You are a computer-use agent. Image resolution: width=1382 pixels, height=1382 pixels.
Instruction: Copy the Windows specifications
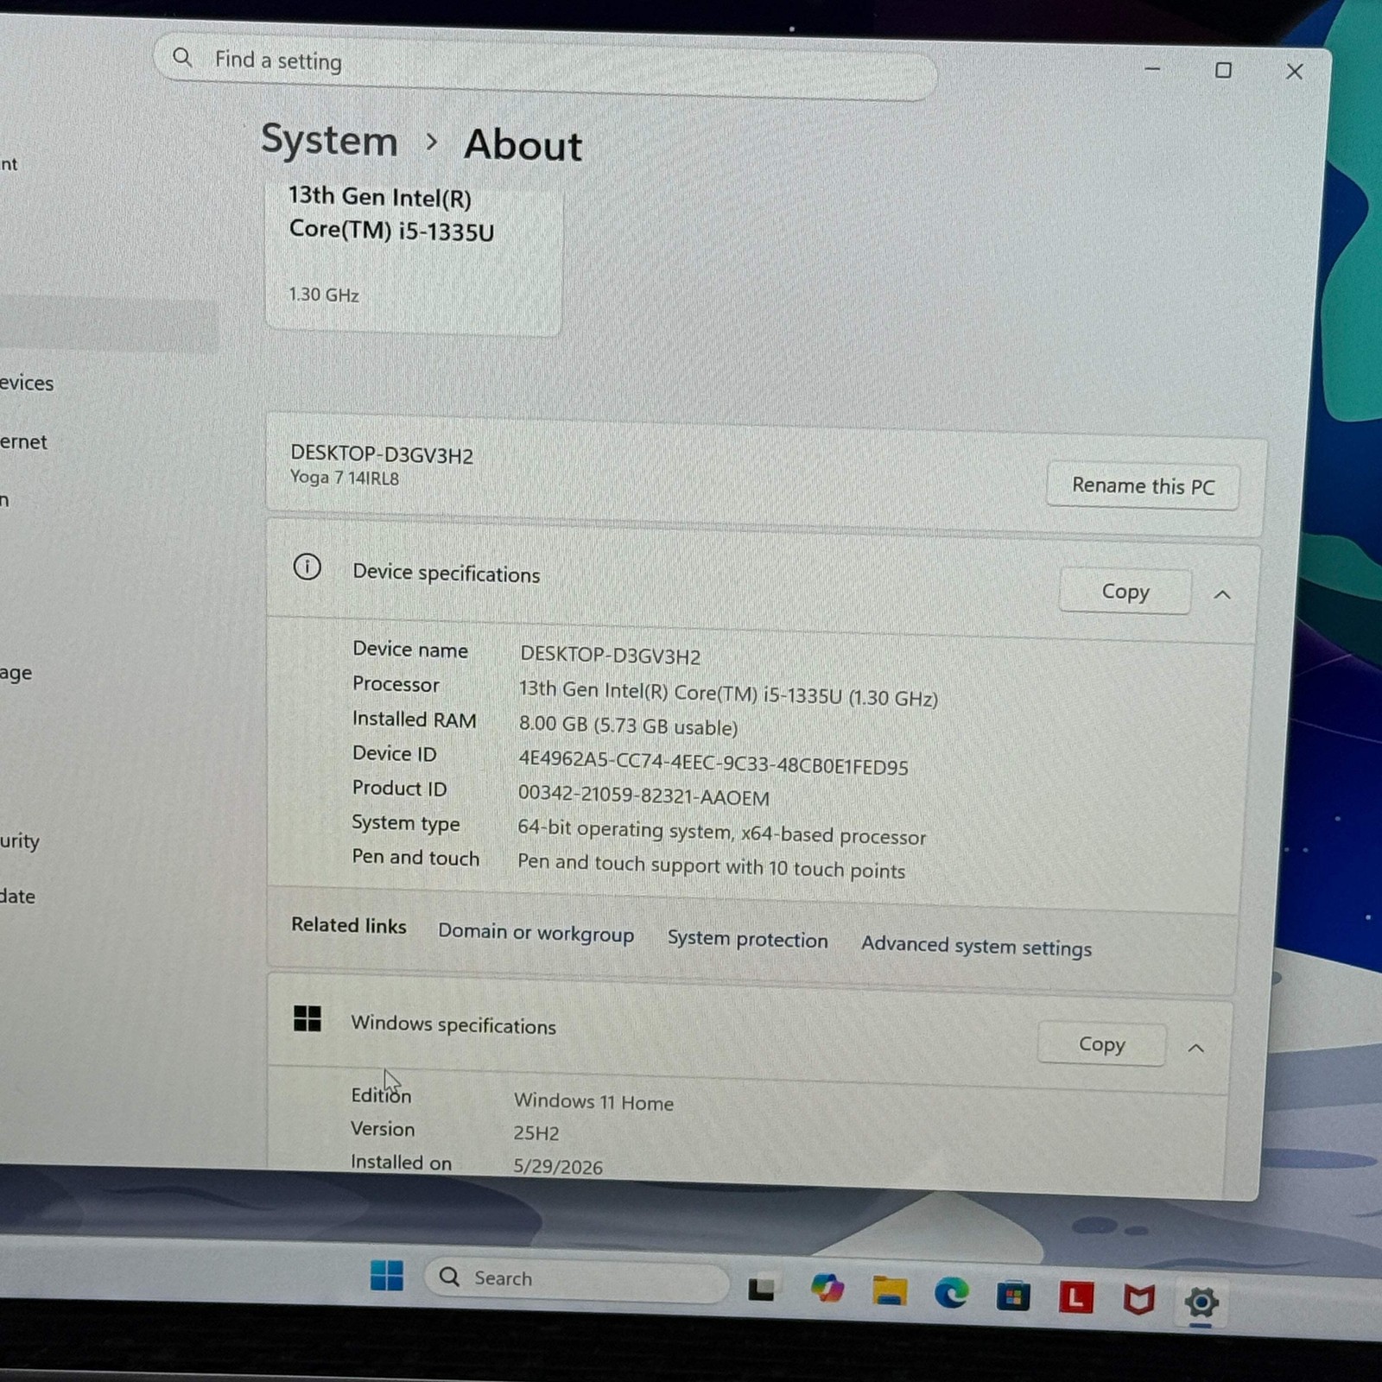tap(1101, 1044)
